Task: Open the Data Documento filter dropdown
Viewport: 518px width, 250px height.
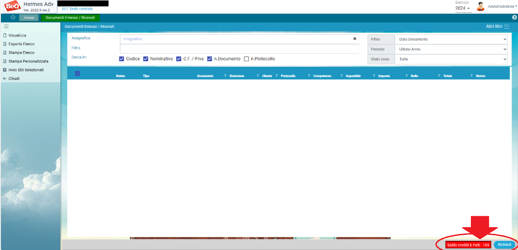Action: pos(451,39)
